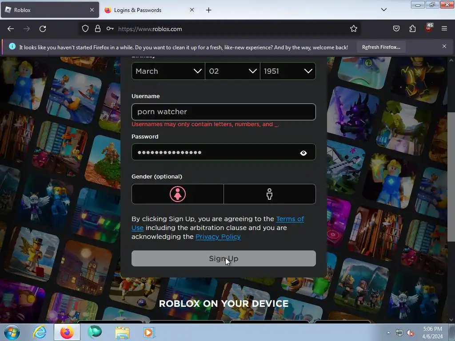Dismiss the Firefox refresh notification bar

tap(444, 46)
